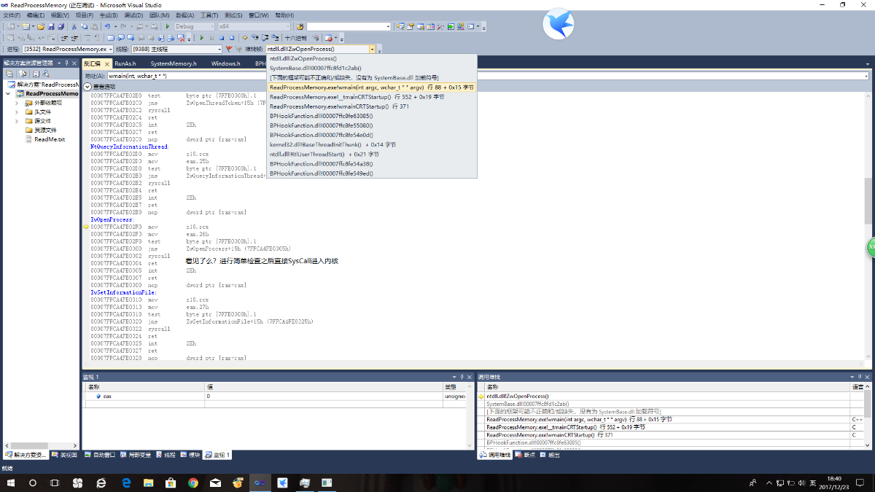Click the toolbar search combo box

pos(349,26)
